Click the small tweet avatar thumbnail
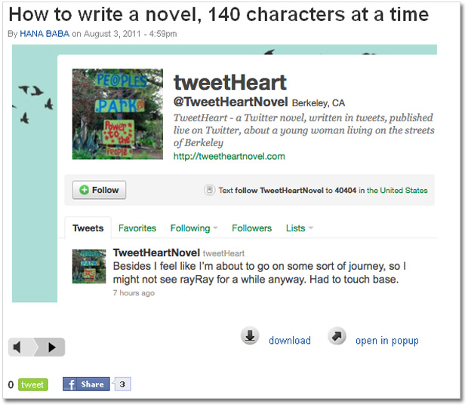 pos(88,266)
